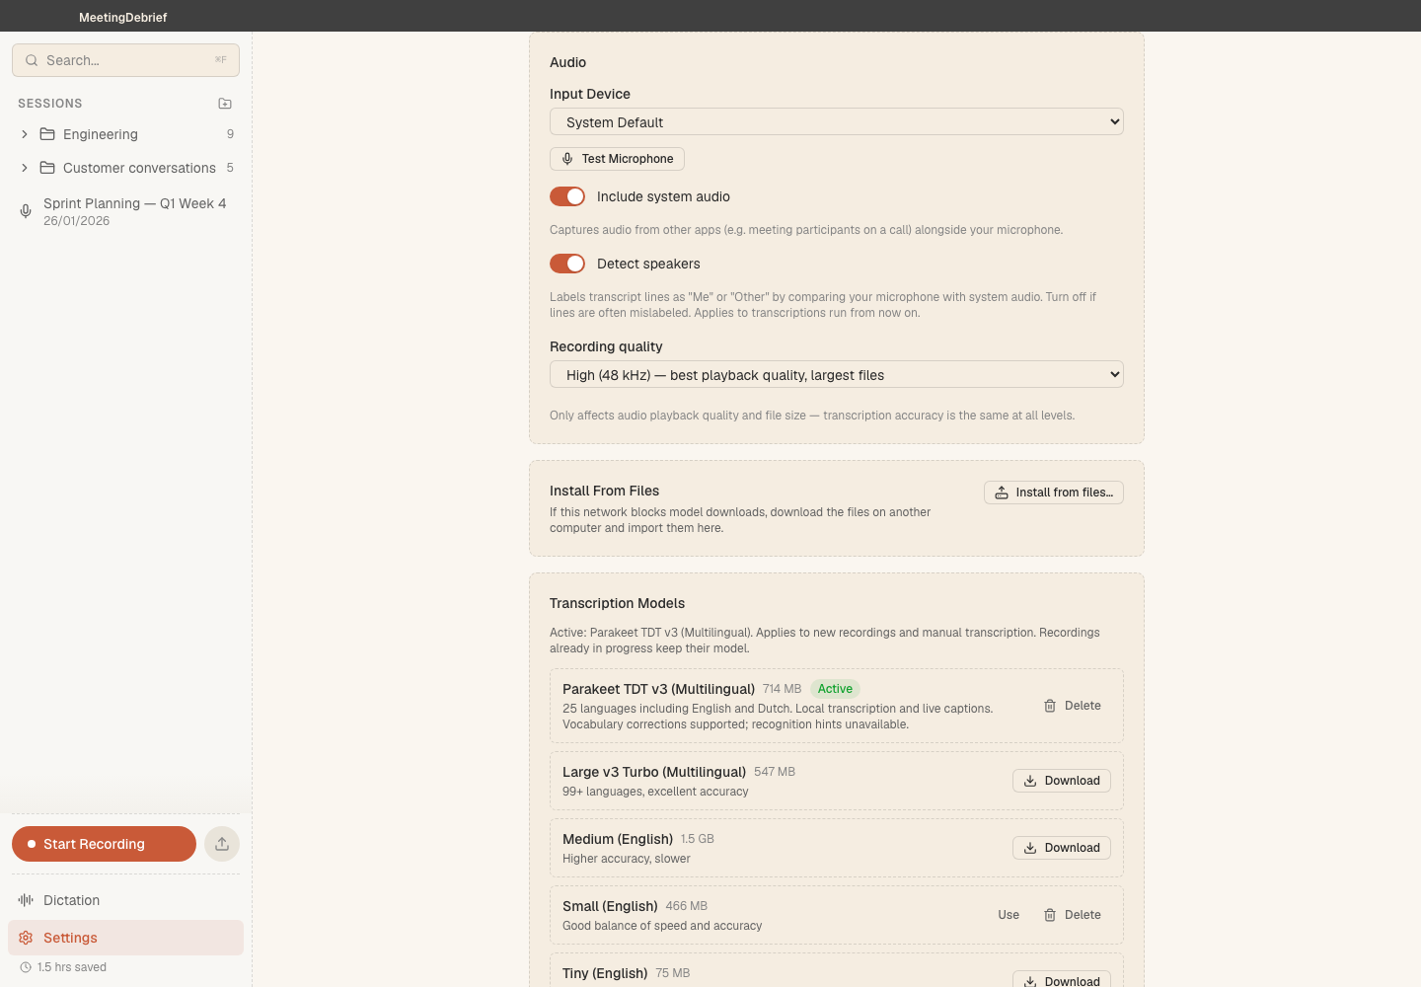
Task: Click the clock icon beside hours saved
Action: [26, 967]
